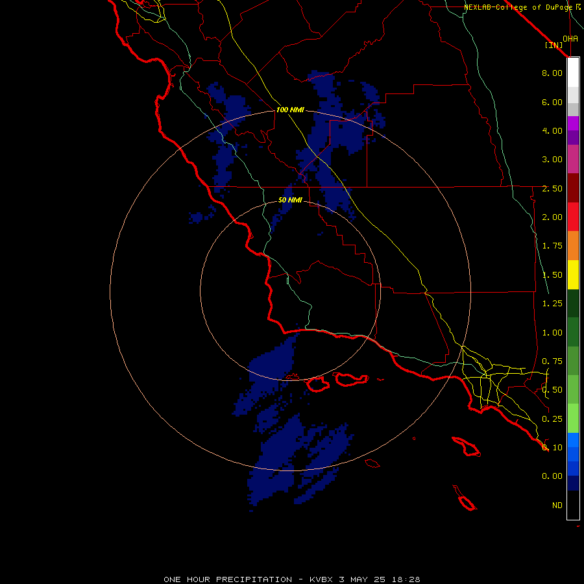The image size is (584, 584).
Task: Click the KVBX station identifier in the caption
Action: [322, 579]
